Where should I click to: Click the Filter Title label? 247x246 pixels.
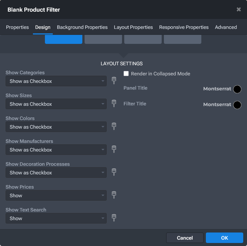pyautogui.click(x=135, y=104)
